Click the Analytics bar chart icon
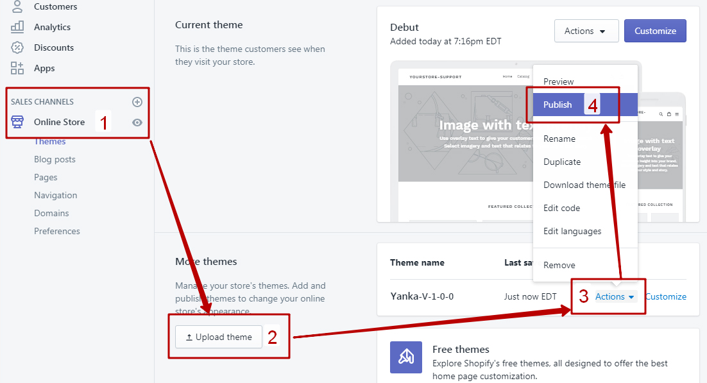707x383 pixels. 17,27
